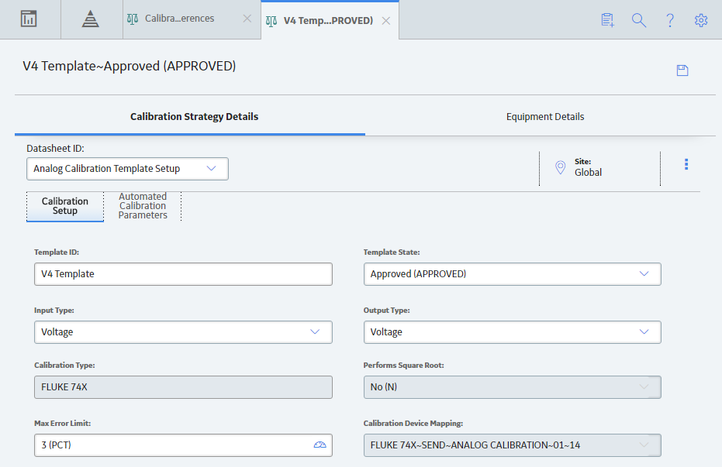Viewport: 722px width, 467px height.
Task: Click the Calibration Device Mapping label
Action: pos(413,424)
